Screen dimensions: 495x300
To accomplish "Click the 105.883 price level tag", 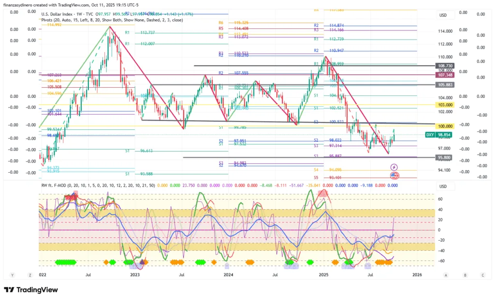I will pyautogui.click(x=444, y=85).
